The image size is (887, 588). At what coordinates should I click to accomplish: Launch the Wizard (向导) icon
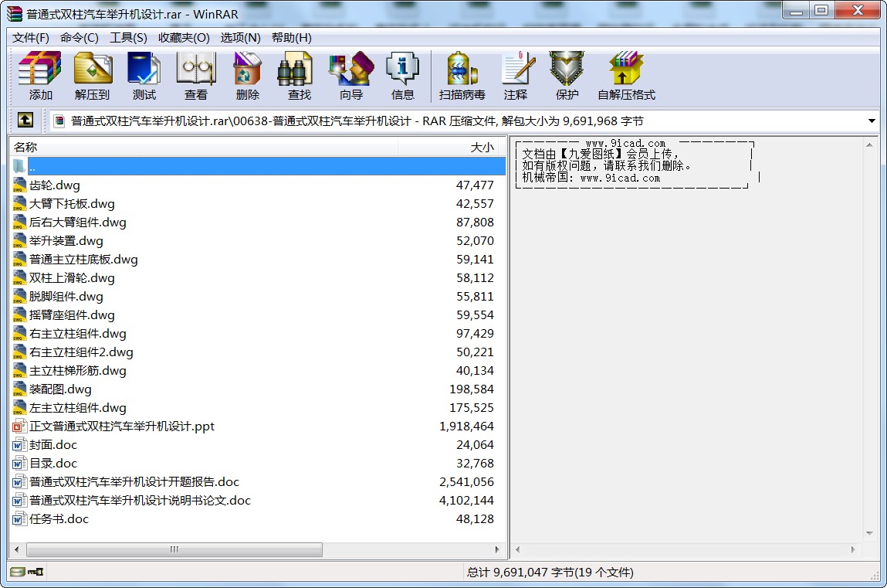click(x=350, y=76)
